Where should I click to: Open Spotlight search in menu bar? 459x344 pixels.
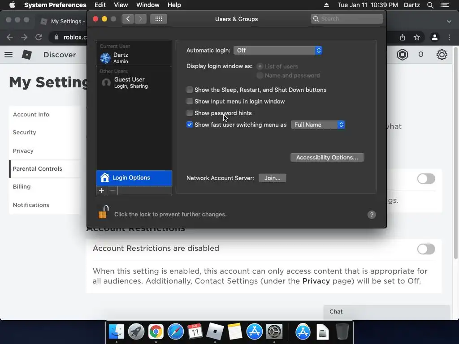(x=430, y=5)
